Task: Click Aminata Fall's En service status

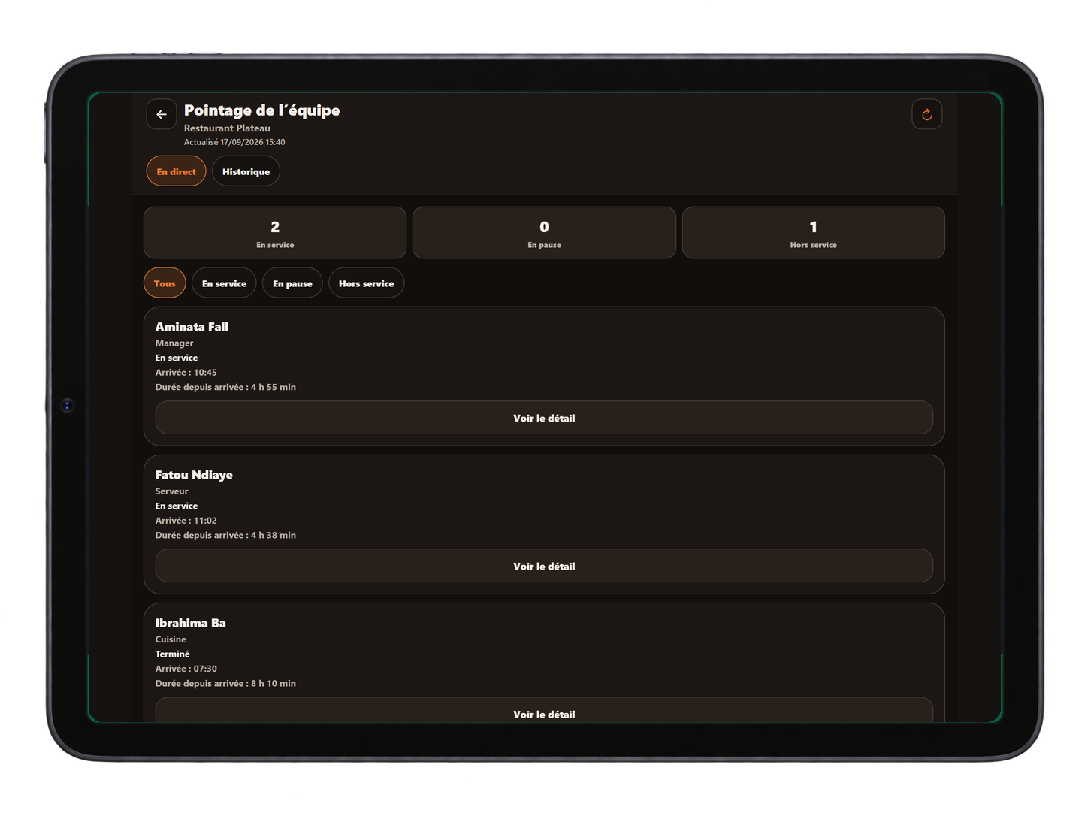Action: coord(177,358)
